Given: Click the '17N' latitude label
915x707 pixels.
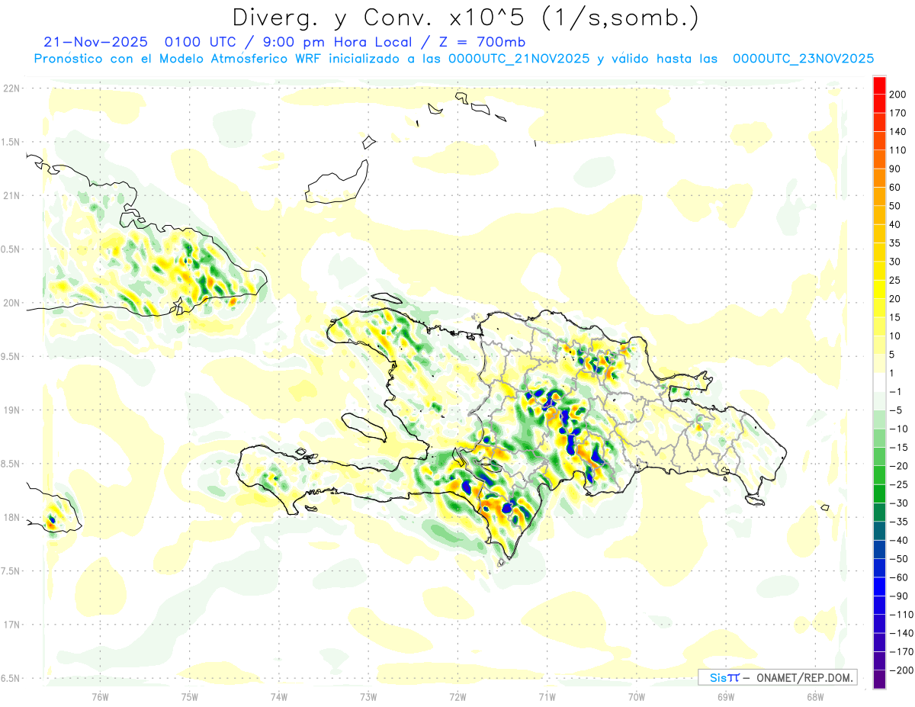Looking at the screenshot, I should 12,625.
